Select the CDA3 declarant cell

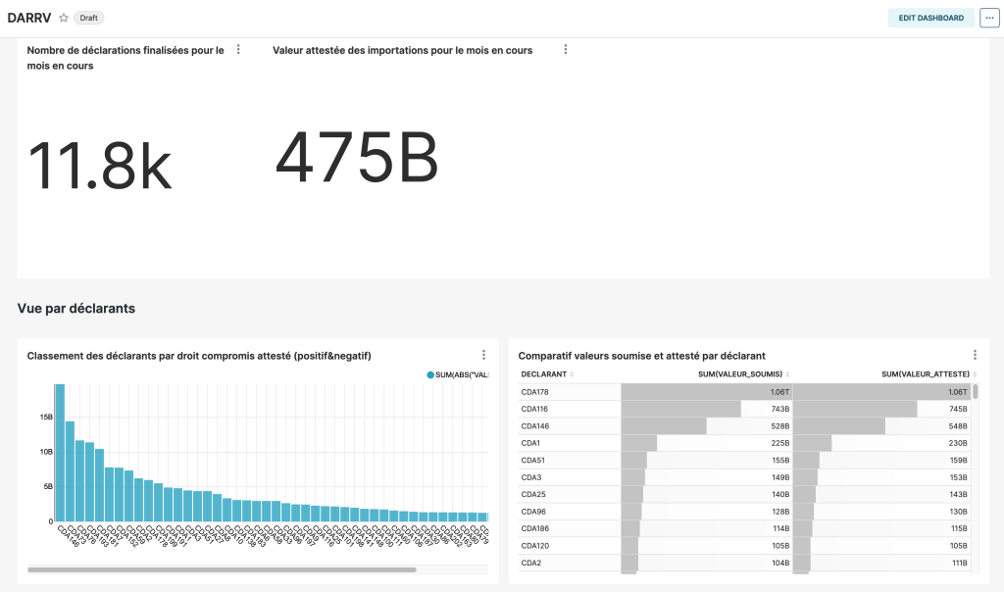coord(570,477)
